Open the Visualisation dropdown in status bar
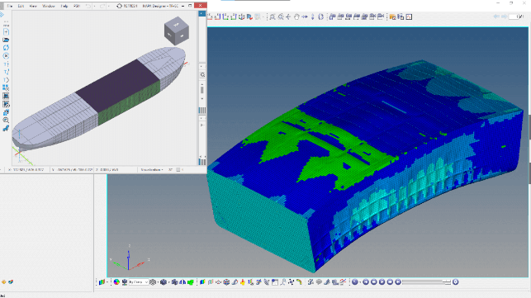This screenshot has height=298, width=531. [x=152, y=170]
